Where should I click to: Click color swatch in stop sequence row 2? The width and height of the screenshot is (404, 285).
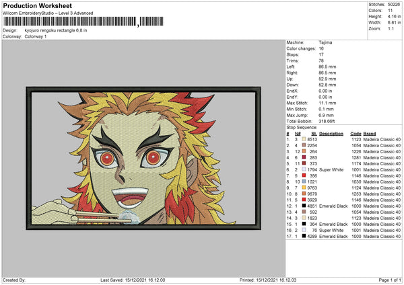pos(304,145)
